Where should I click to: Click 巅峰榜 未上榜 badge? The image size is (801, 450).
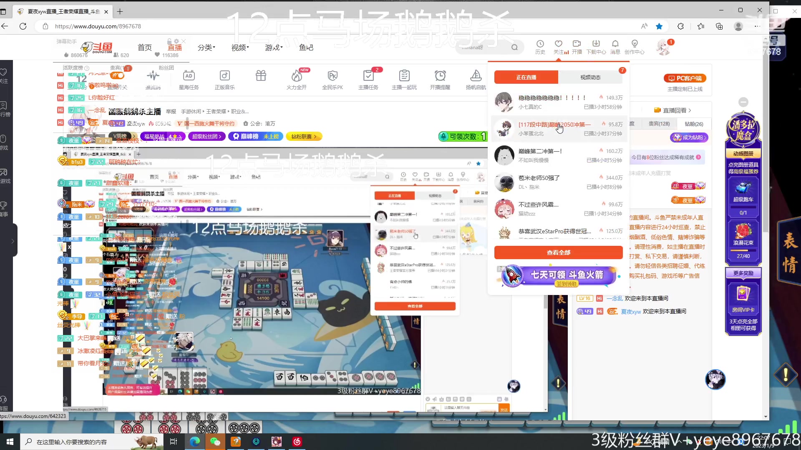[255, 136]
